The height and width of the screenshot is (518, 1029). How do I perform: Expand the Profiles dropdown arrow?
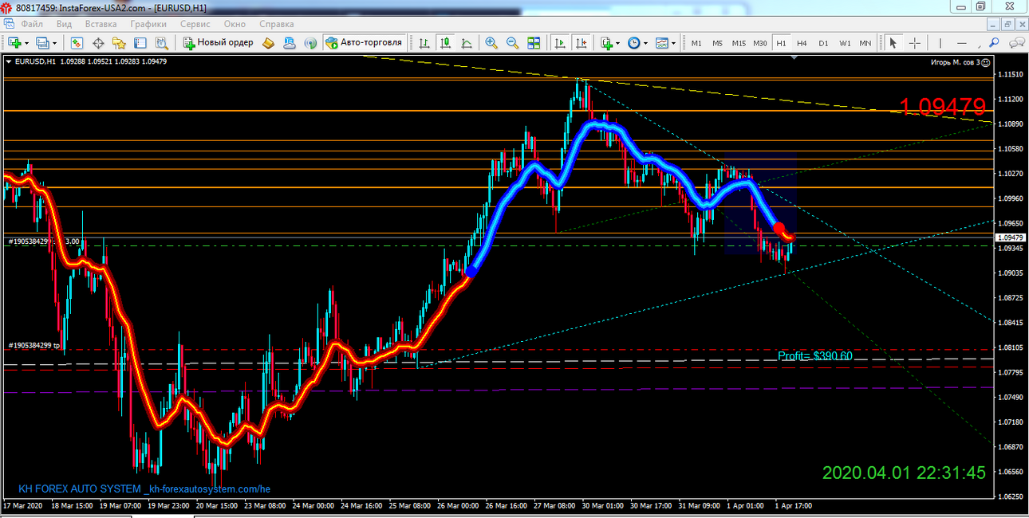click(x=54, y=43)
